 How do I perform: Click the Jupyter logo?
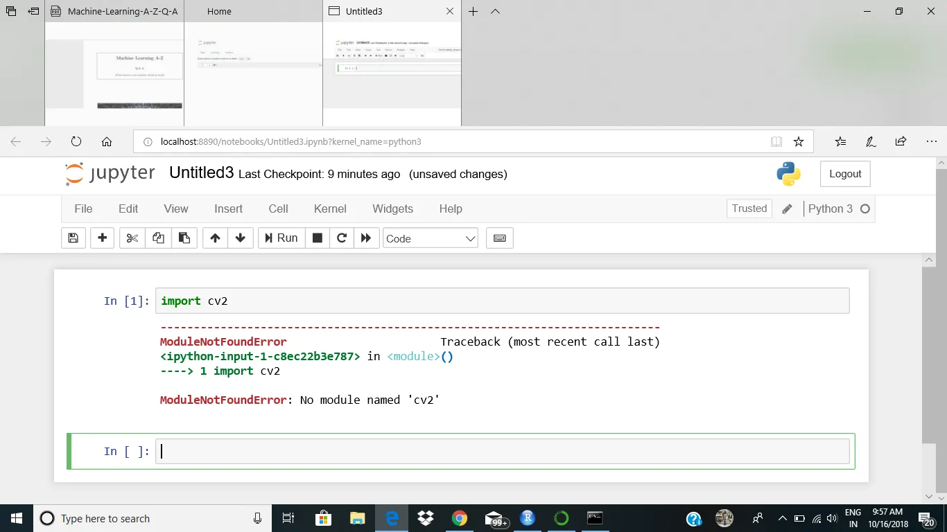[x=110, y=174]
